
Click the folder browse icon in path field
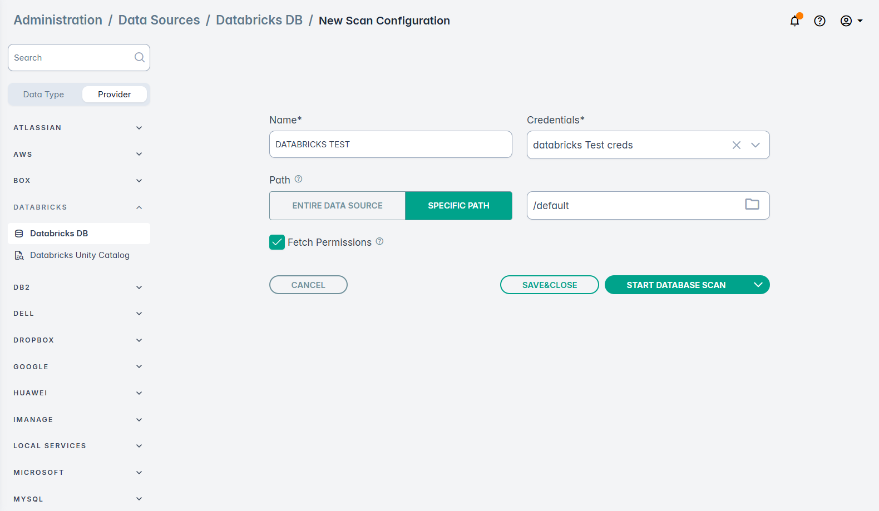[x=752, y=205]
